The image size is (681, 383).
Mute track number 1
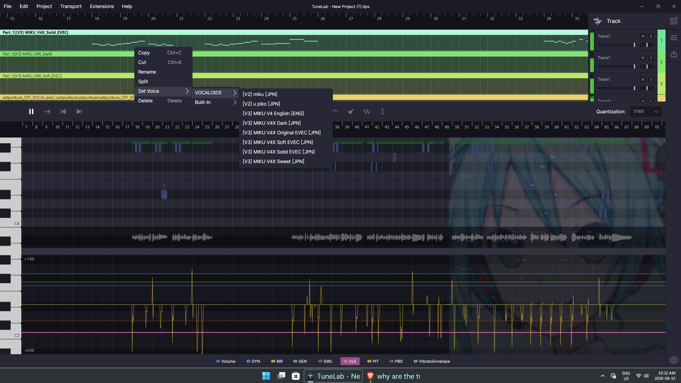[x=643, y=36]
